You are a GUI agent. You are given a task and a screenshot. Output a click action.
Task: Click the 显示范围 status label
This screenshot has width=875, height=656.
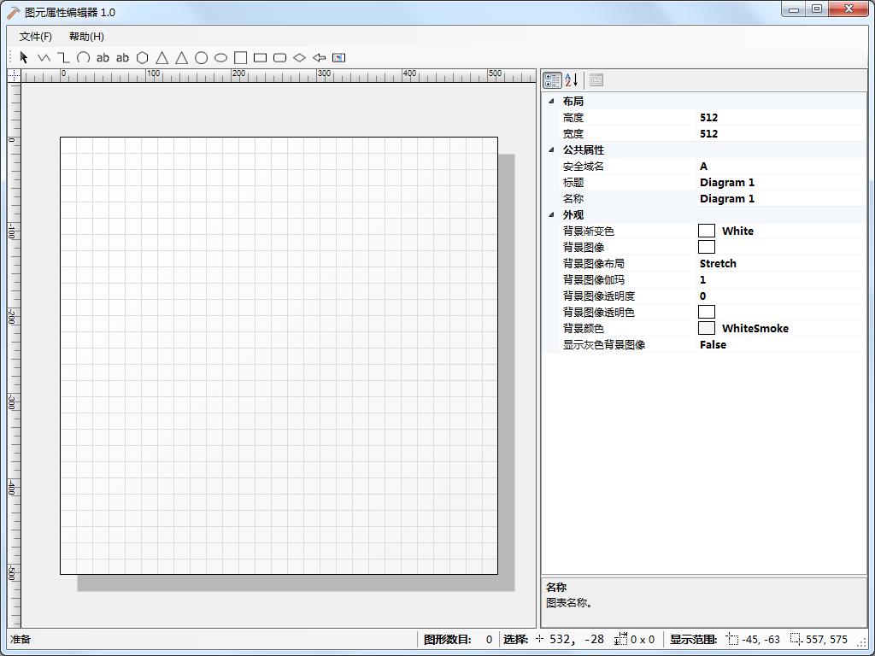pyautogui.click(x=693, y=639)
